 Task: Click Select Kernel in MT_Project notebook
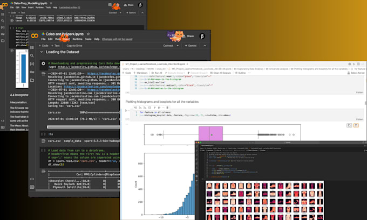(356, 73)
